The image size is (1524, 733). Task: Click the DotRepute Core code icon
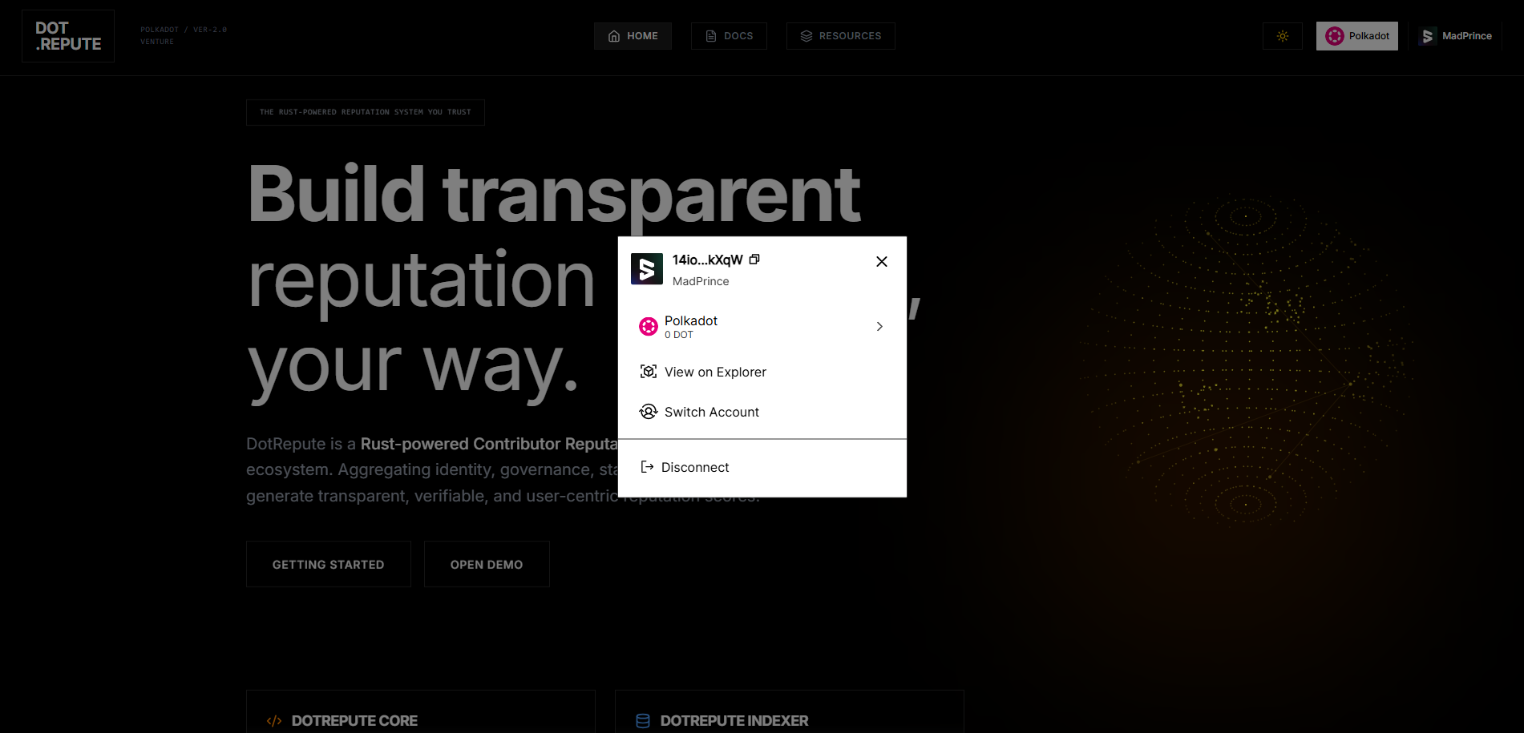[x=274, y=721]
